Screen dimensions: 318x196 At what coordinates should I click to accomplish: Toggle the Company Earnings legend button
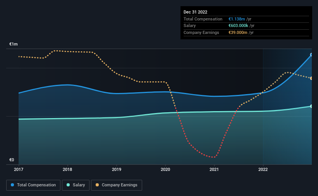coord(117,185)
